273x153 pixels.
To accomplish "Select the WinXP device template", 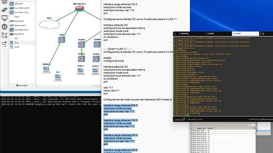I will [22, 47].
